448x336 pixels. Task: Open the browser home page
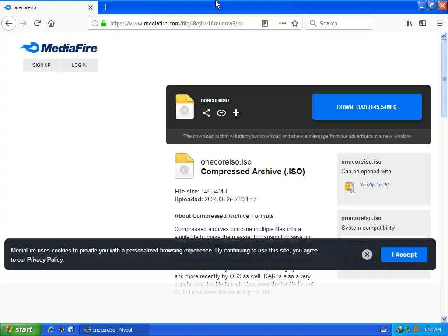pos(51,23)
